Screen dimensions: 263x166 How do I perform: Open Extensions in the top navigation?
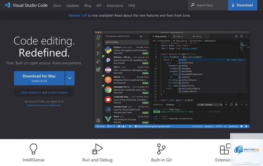click(115, 6)
